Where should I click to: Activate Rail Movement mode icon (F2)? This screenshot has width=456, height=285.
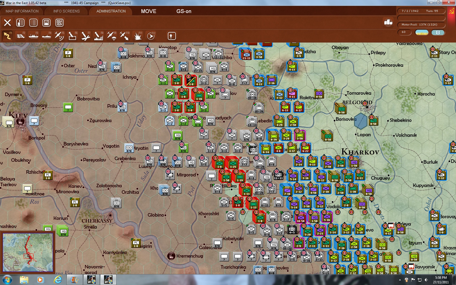tap(20, 36)
